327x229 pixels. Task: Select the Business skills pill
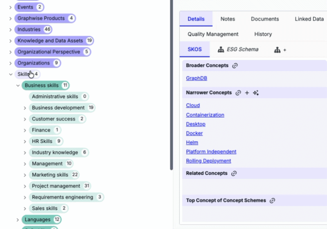pos(45,85)
